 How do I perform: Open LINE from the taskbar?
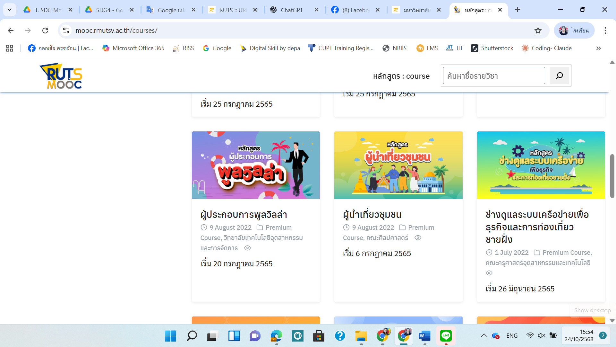coord(446,336)
